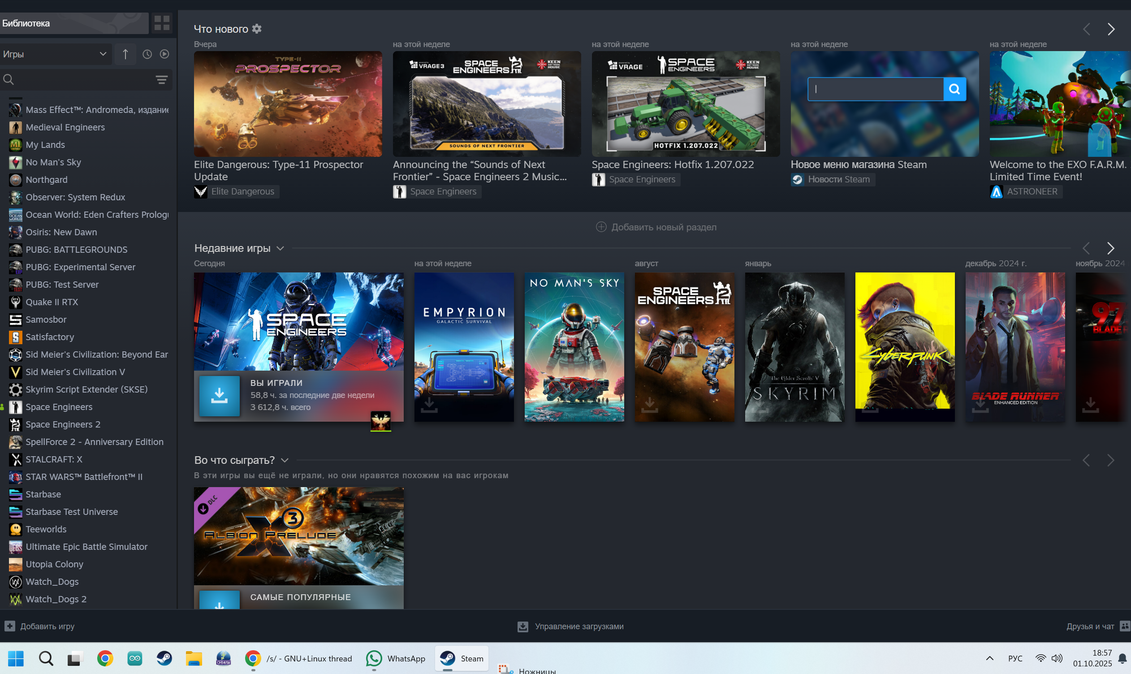Toggle the recent activity clock filter
This screenshot has height=674, width=1131.
click(x=147, y=55)
